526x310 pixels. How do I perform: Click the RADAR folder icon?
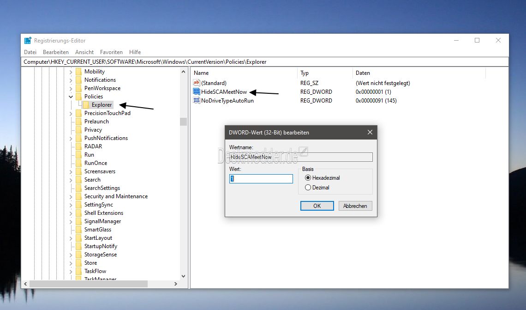click(78, 146)
